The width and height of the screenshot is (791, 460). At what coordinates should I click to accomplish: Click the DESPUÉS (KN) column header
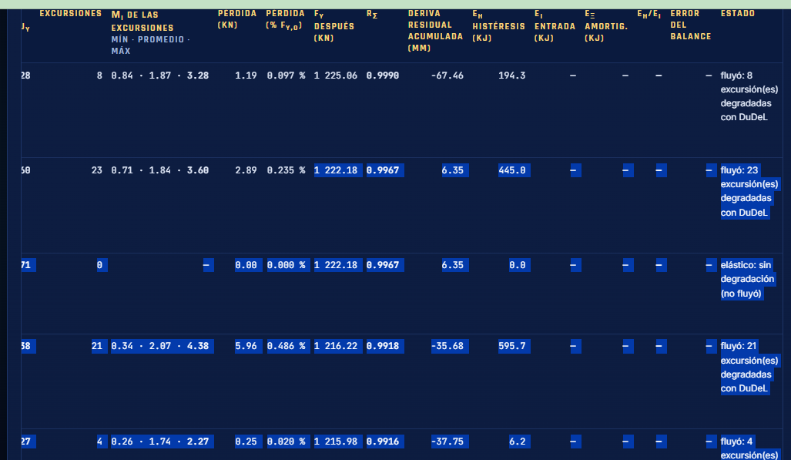(x=334, y=25)
